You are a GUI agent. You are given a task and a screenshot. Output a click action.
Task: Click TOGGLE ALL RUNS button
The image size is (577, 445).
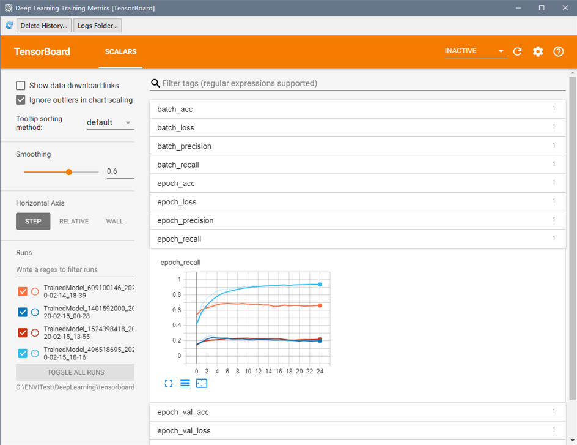75,372
